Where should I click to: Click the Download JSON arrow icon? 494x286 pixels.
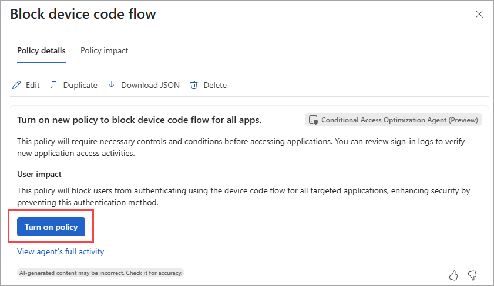click(x=112, y=85)
